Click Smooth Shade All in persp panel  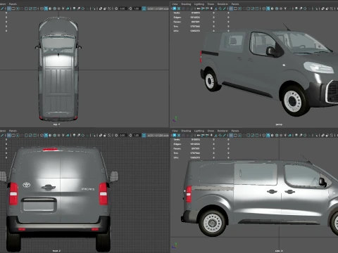[268, 8]
